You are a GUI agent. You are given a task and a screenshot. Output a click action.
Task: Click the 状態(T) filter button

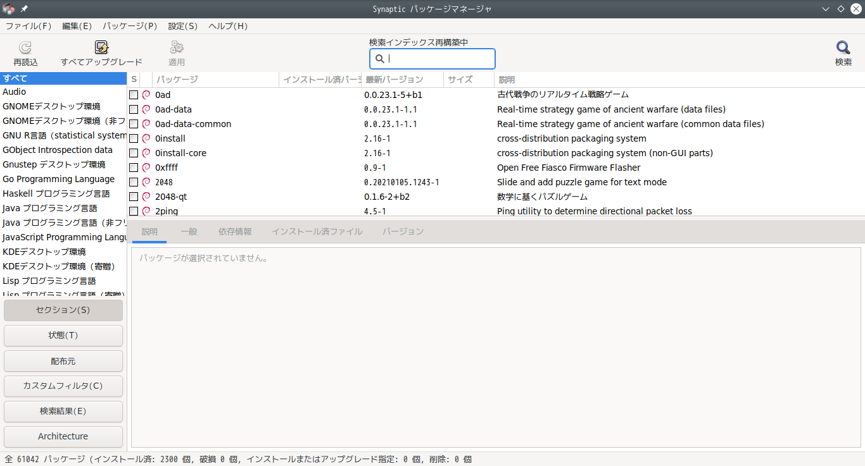(x=63, y=336)
